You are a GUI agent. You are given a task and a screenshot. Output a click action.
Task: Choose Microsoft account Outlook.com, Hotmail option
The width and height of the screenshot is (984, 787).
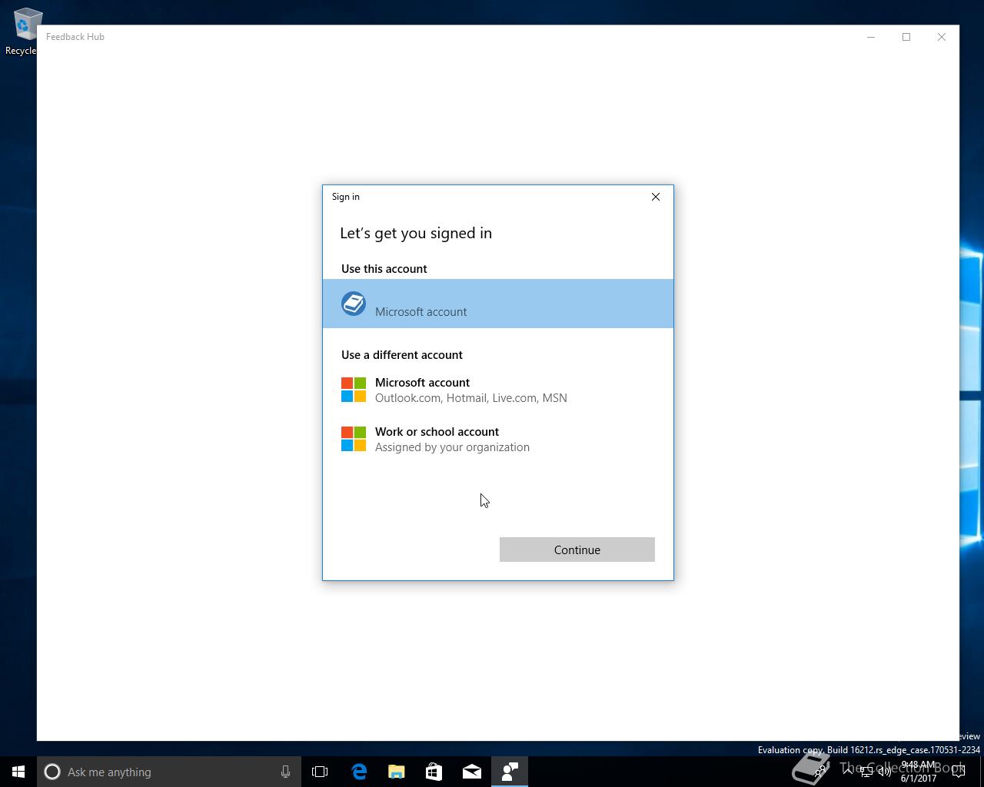tap(497, 390)
